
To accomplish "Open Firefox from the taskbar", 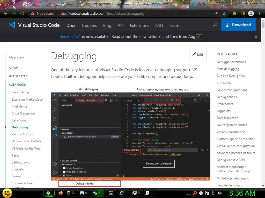I will tap(60, 193).
